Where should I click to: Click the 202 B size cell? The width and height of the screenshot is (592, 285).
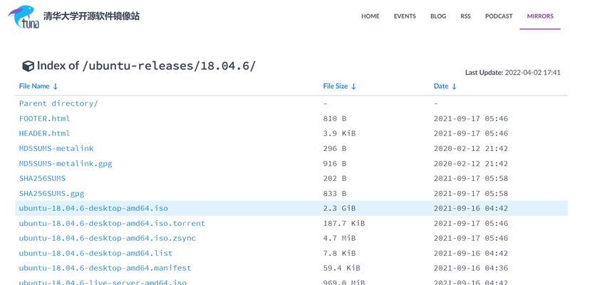click(335, 178)
